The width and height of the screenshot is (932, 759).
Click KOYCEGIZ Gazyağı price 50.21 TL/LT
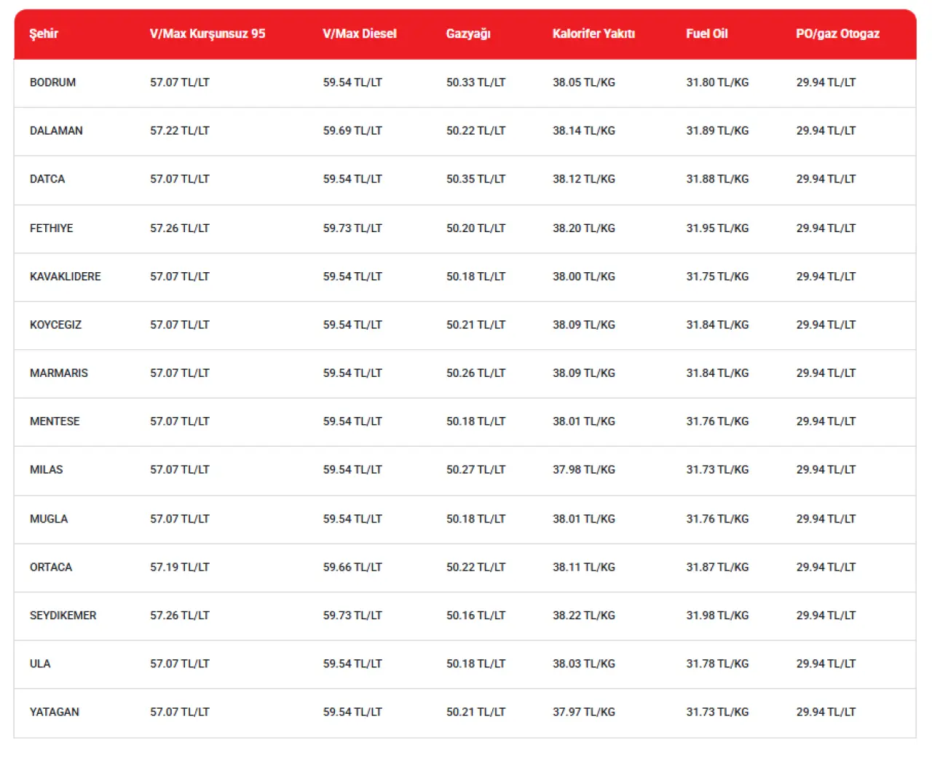(x=475, y=325)
